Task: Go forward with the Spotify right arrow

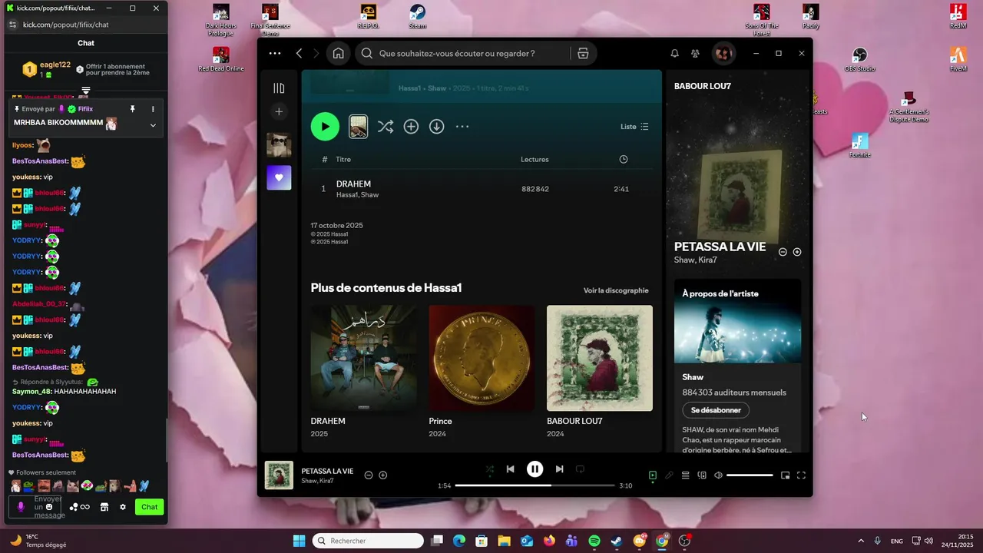Action: coord(317,54)
